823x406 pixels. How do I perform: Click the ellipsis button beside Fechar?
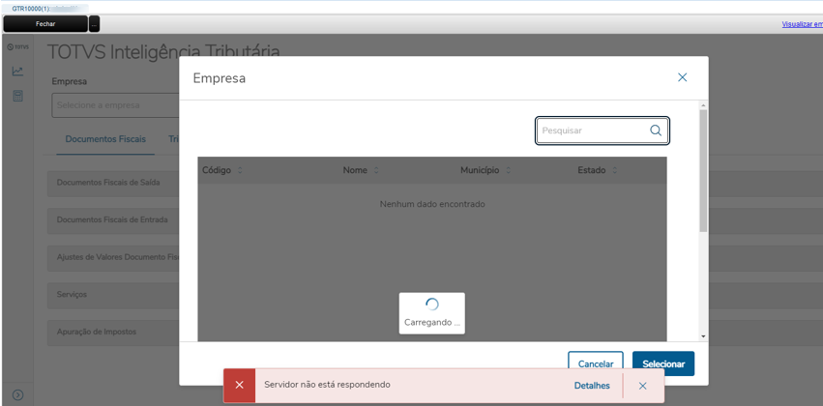point(94,23)
